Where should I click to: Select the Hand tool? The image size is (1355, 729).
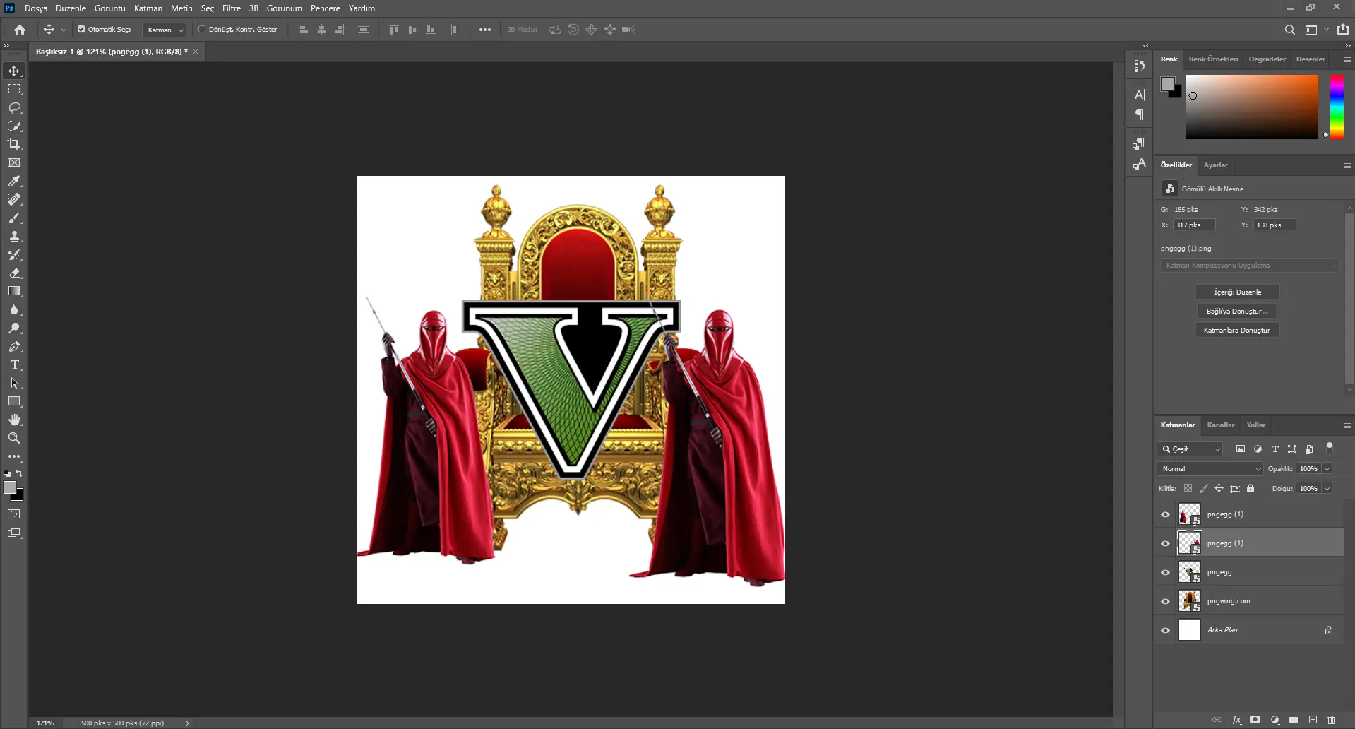point(14,420)
